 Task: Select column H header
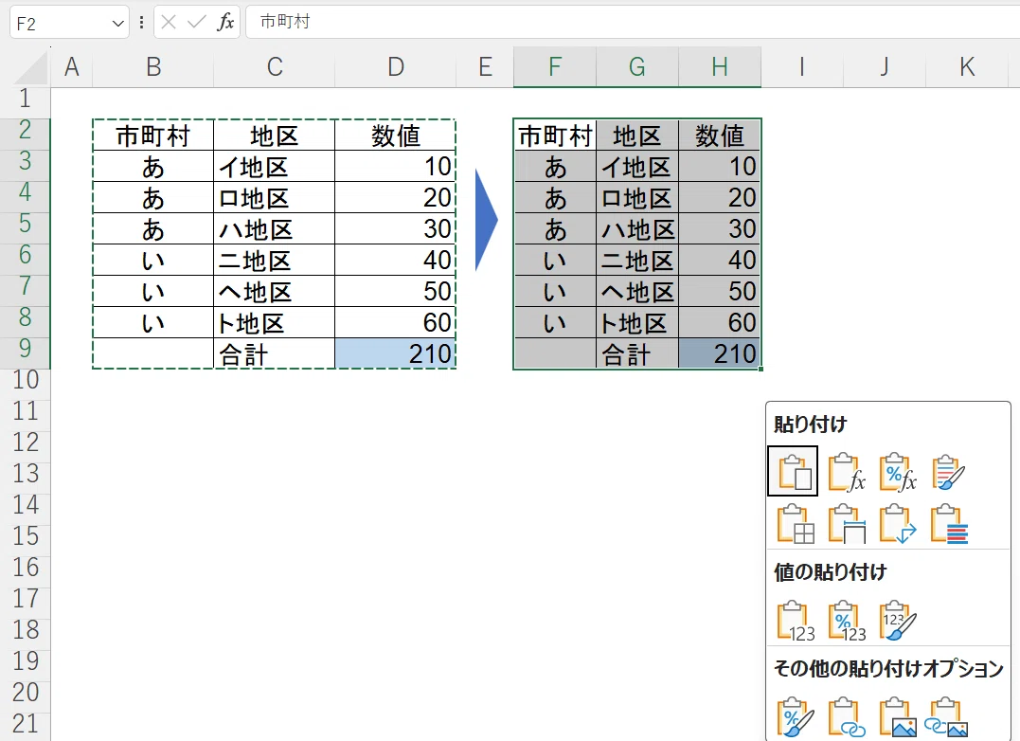point(720,67)
